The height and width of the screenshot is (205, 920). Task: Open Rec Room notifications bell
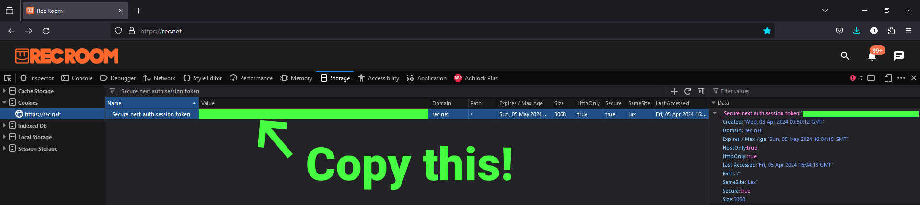click(x=872, y=56)
